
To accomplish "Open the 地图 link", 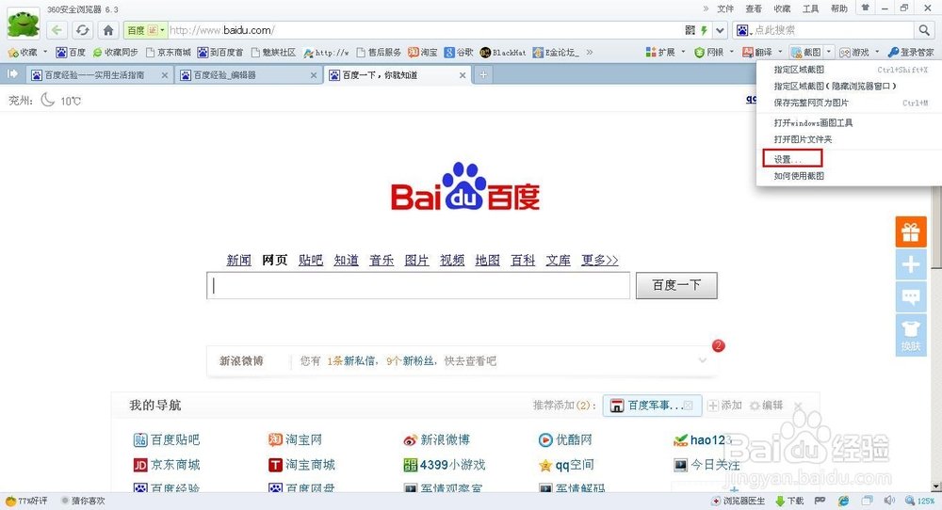I will pyautogui.click(x=487, y=260).
